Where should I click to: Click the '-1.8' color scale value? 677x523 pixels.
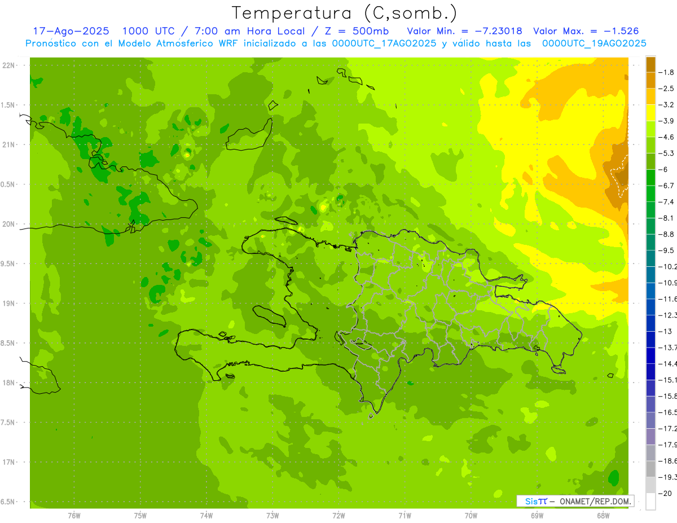pyautogui.click(x=667, y=72)
